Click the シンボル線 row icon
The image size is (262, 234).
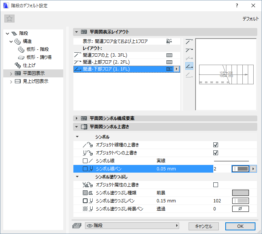[88, 161]
